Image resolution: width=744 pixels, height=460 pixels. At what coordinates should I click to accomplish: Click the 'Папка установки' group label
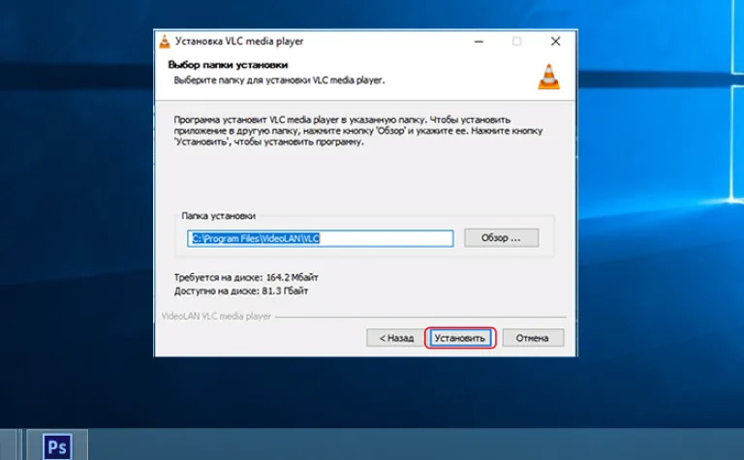point(218,216)
